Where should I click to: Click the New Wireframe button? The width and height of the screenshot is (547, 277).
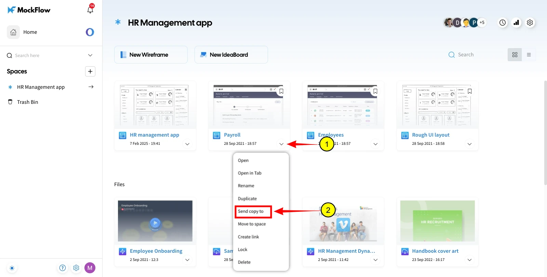coord(151,55)
